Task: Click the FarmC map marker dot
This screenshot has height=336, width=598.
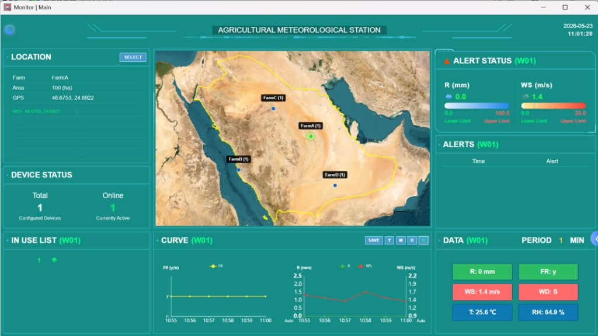Action: click(273, 108)
